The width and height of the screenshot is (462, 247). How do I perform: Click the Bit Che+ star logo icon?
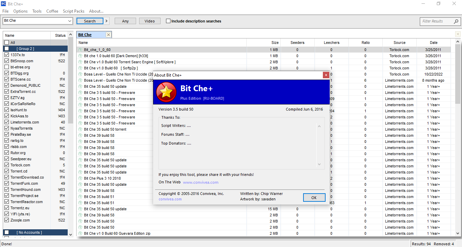166,92
